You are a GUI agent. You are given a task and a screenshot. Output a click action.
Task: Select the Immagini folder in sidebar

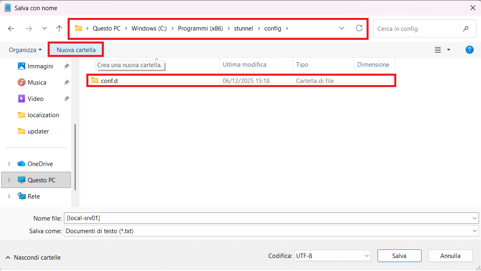point(40,66)
